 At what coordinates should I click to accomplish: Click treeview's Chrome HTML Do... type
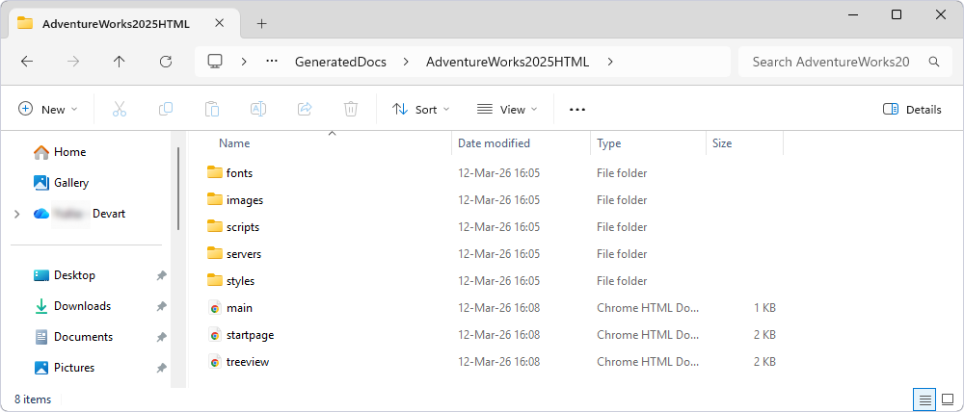(648, 362)
